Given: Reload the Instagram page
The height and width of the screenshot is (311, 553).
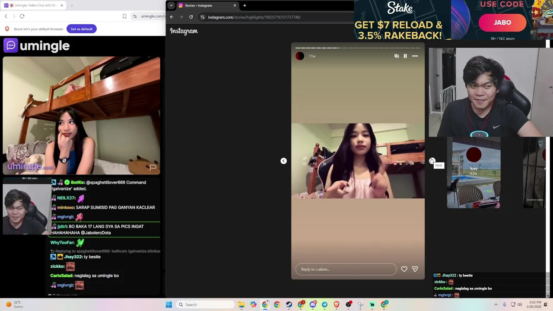Looking at the screenshot, I should click(191, 17).
